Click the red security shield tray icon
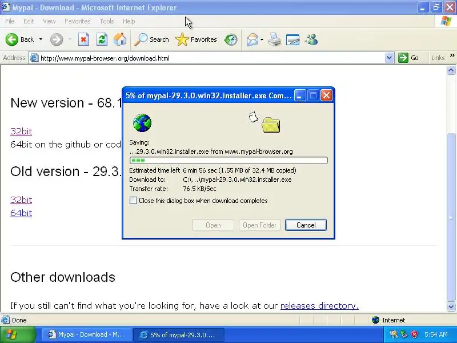Viewport: 457px width, 343px height. point(415,334)
